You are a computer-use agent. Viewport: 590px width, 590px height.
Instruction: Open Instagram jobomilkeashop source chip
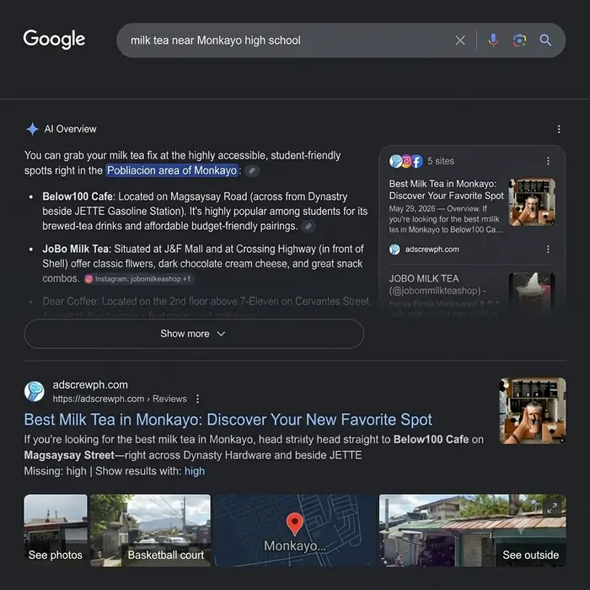point(138,279)
